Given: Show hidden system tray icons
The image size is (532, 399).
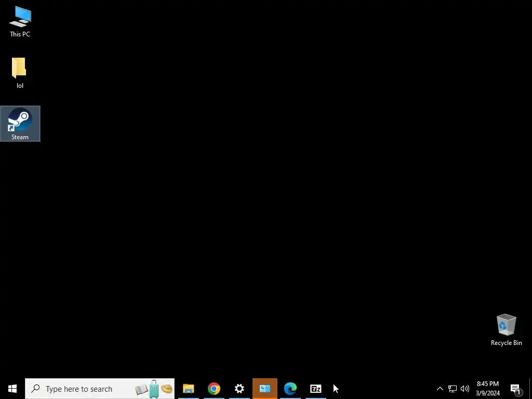Looking at the screenshot, I should [x=440, y=389].
